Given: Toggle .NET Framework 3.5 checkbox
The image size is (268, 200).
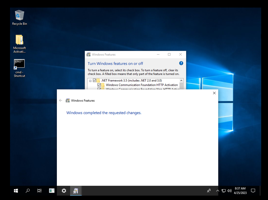Looking at the screenshot, I should pyautogui.click(x=94, y=80).
